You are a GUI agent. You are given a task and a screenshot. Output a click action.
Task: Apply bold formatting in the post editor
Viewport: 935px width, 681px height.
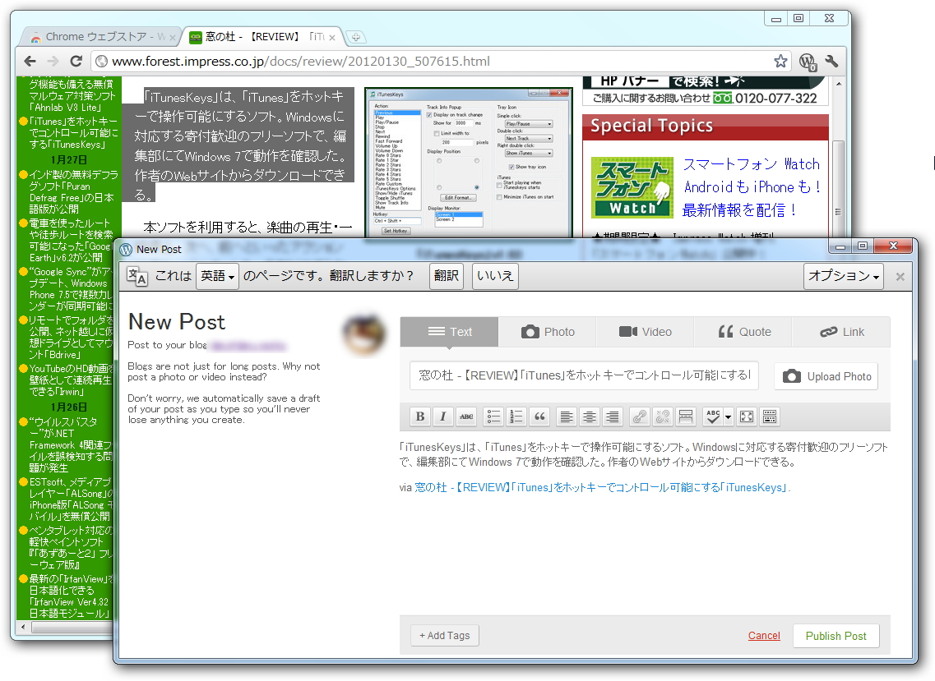(419, 416)
